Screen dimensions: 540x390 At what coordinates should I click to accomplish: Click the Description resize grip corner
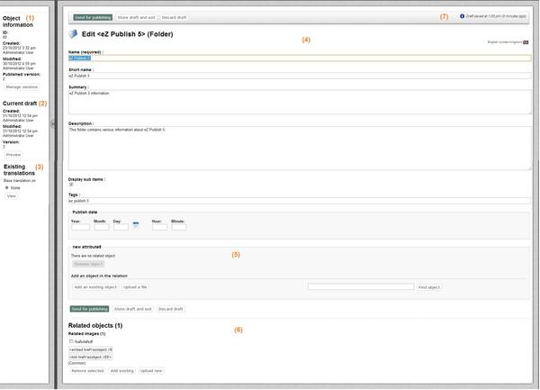pyautogui.click(x=529, y=168)
